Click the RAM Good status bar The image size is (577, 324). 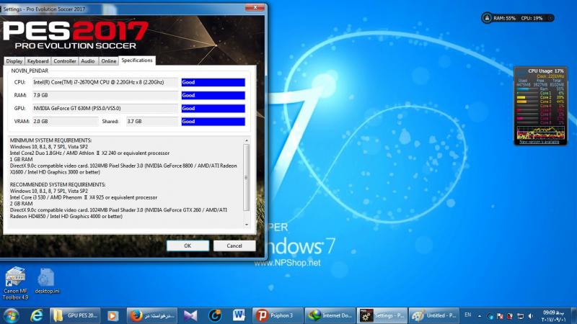pos(213,95)
